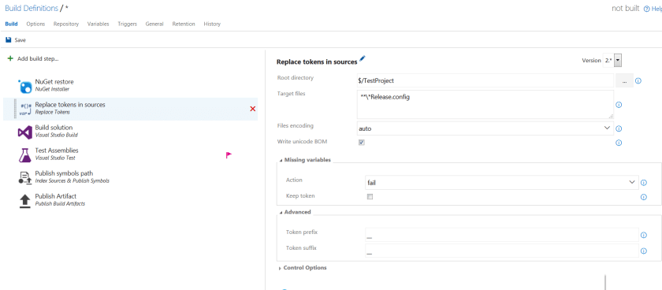The height and width of the screenshot is (290, 662).
Task: Switch to the Options tab
Action: 35,24
